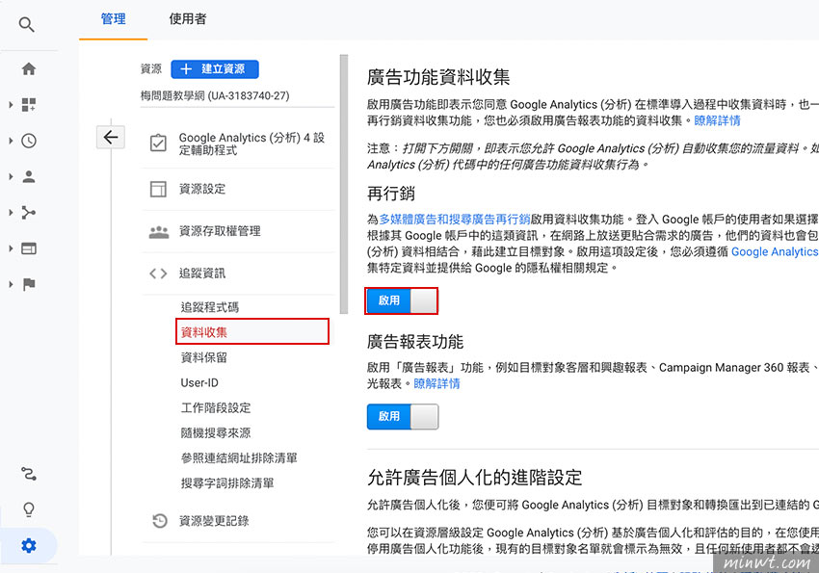Screen dimensions: 819x573
Task: Open the Home icon in sidebar
Action: (x=29, y=69)
